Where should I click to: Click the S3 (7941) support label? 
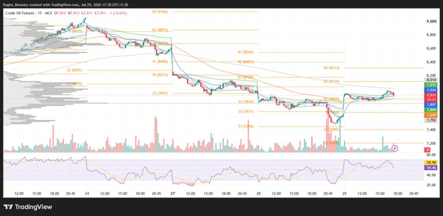(160, 93)
